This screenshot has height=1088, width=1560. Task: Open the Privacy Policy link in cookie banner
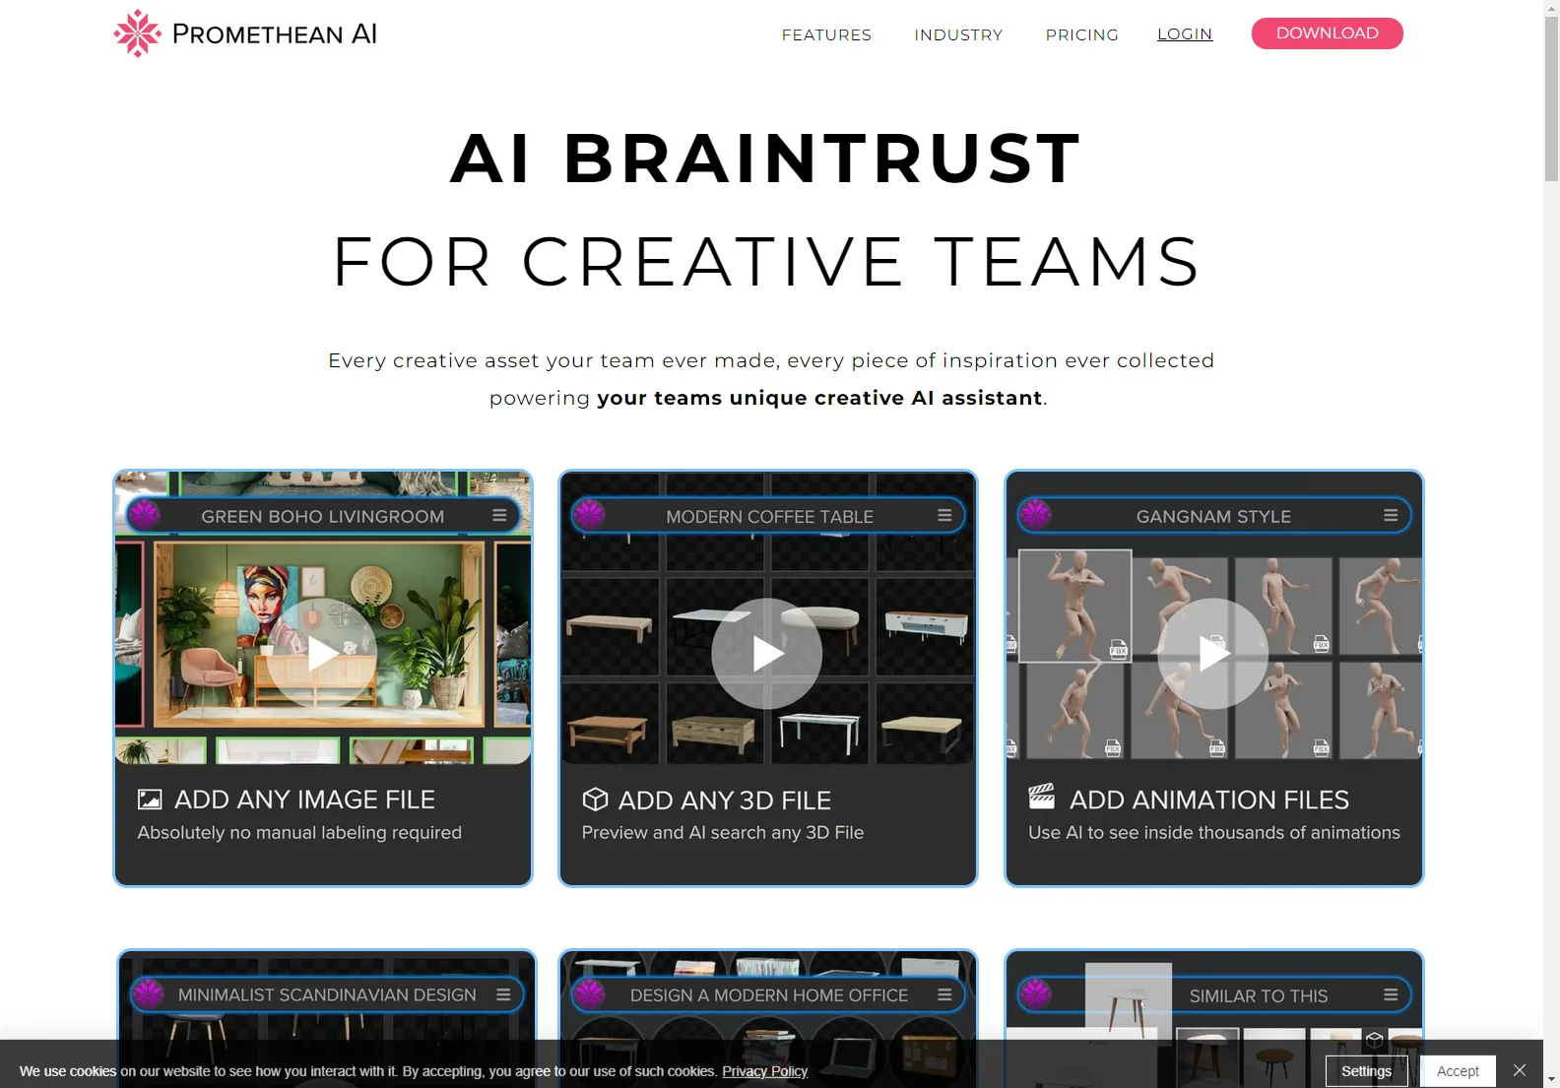tap(764, 1071)
